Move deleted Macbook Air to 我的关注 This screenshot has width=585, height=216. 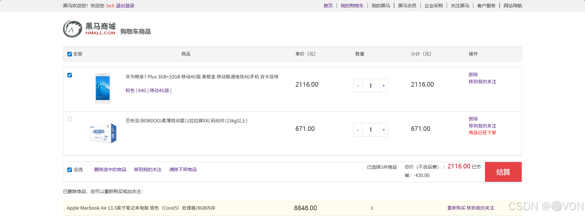coord(480,208)
